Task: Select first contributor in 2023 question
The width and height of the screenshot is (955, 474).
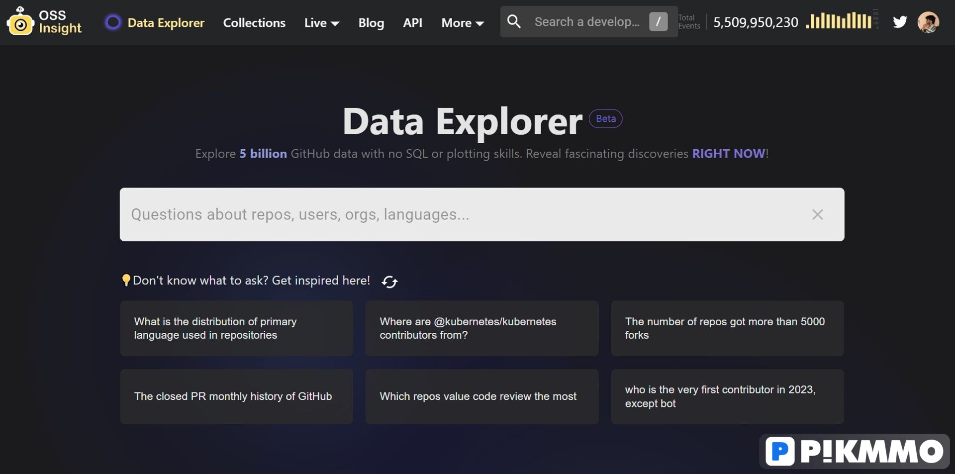Action: [x=727, y=396]
